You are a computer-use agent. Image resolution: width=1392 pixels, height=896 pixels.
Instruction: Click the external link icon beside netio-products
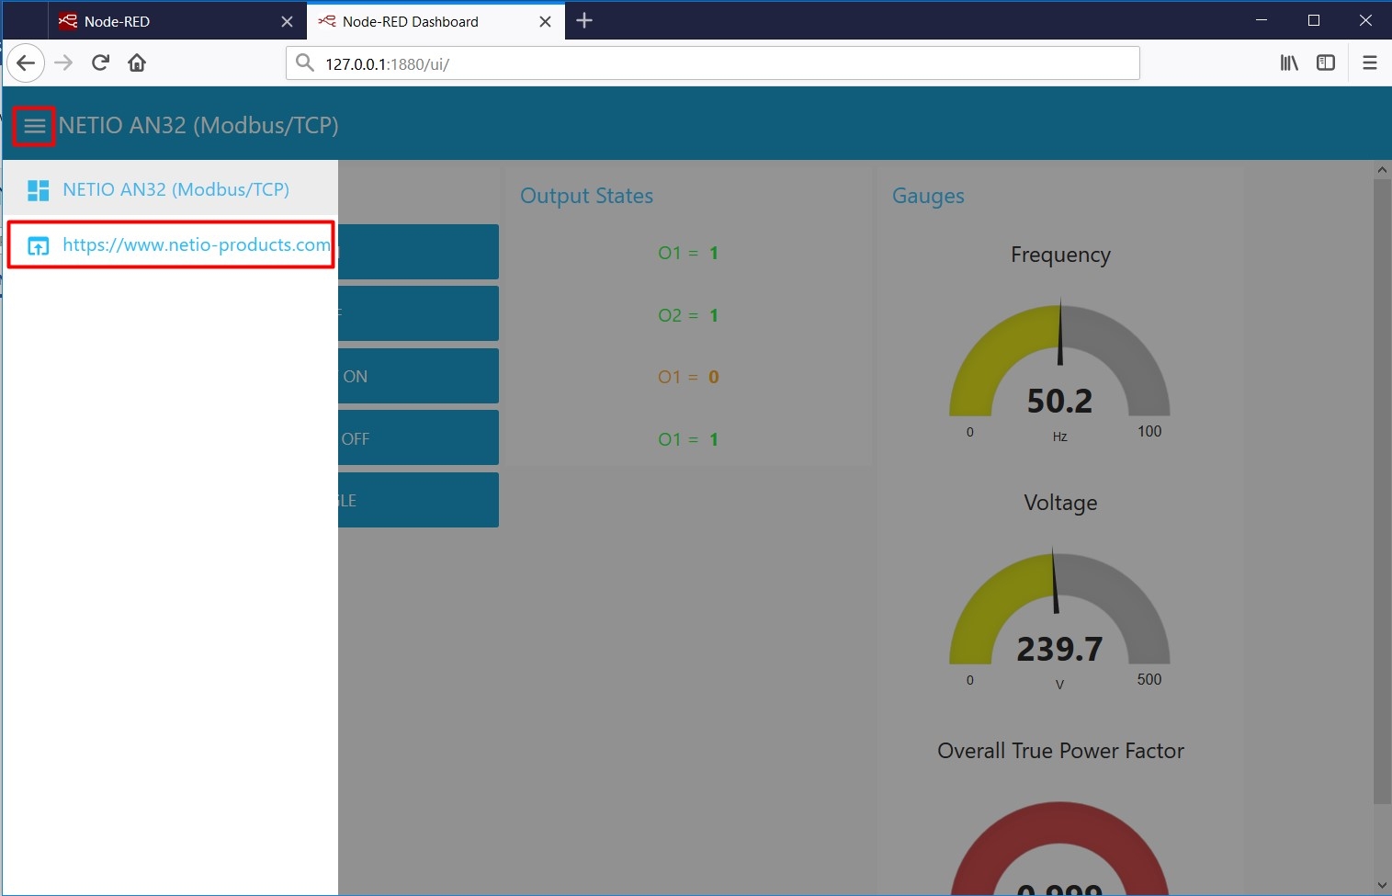tap(38, 245)
